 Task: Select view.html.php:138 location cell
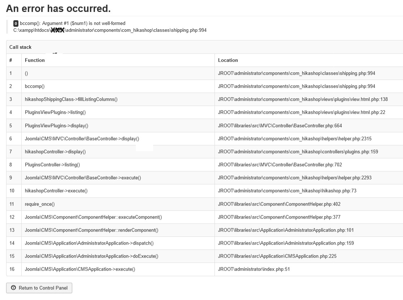(309, 99)
